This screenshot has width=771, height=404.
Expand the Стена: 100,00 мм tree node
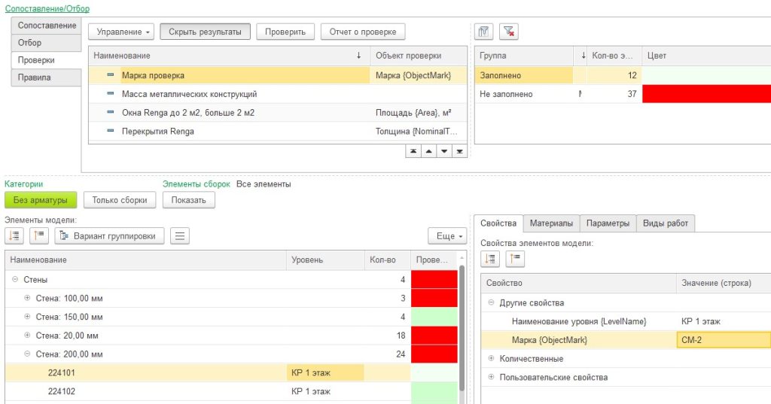click(x=28, y=298)
